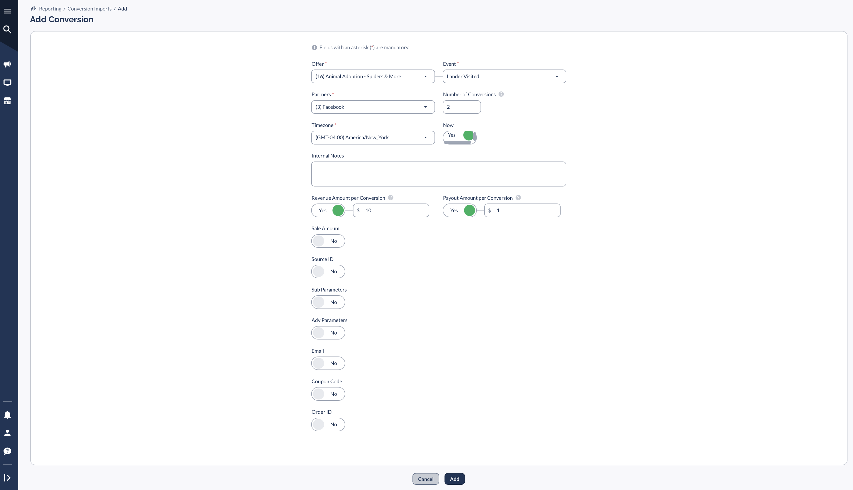
Task: Turn off the Now toggle
Action: (460, 137)
